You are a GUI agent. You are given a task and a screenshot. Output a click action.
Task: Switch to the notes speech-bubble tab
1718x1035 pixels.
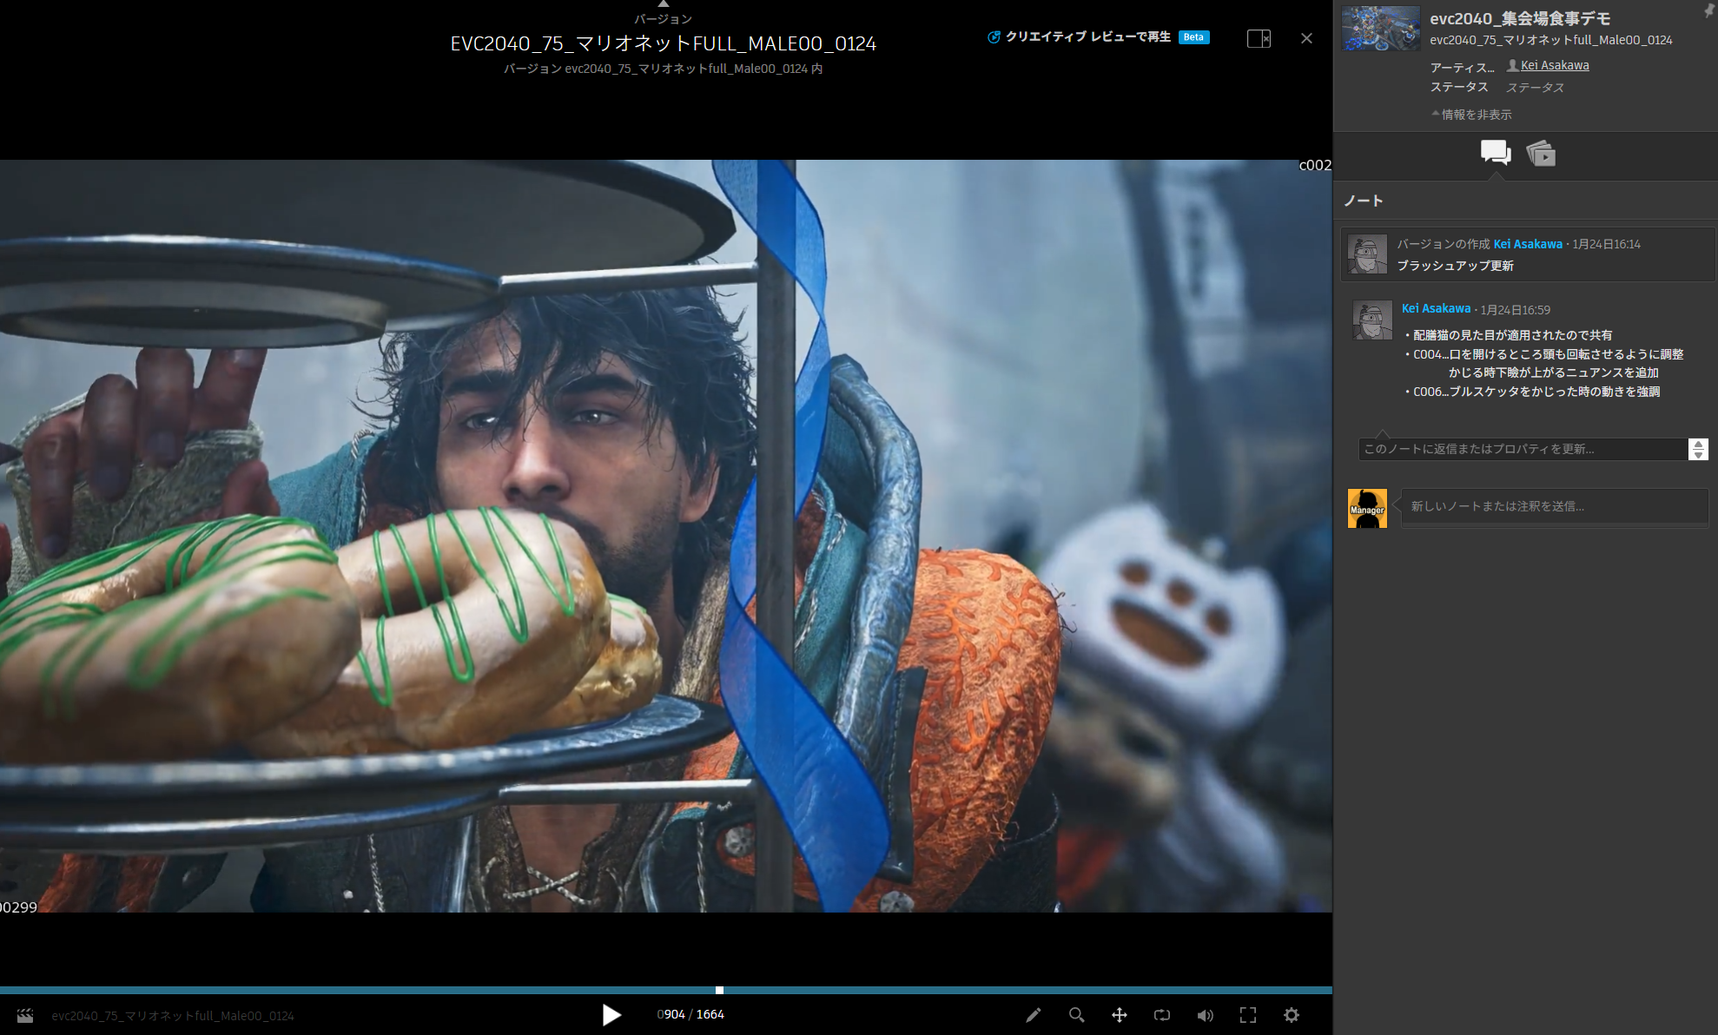(1495, 153)
